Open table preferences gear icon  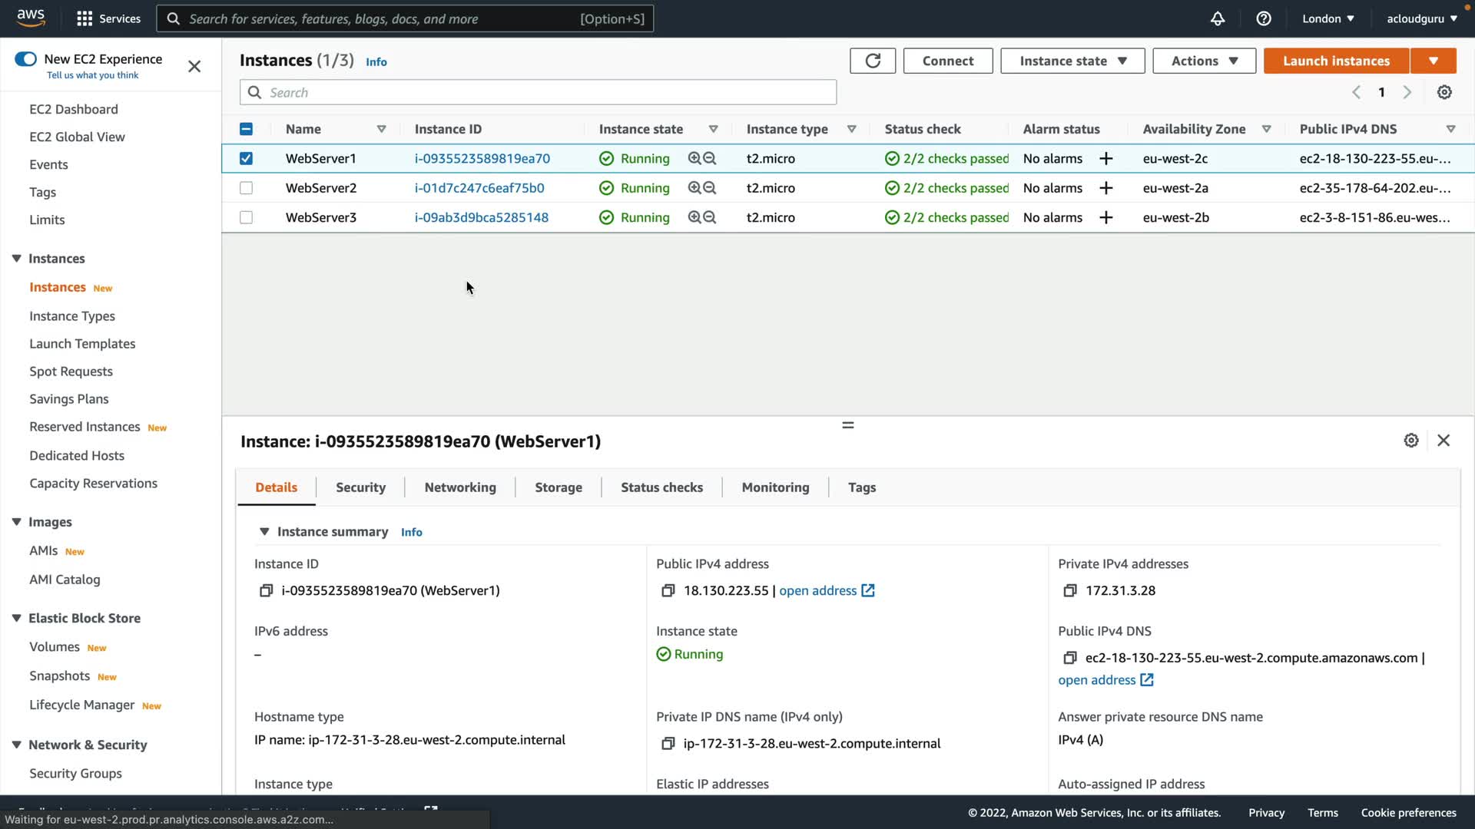(1444, 92)
